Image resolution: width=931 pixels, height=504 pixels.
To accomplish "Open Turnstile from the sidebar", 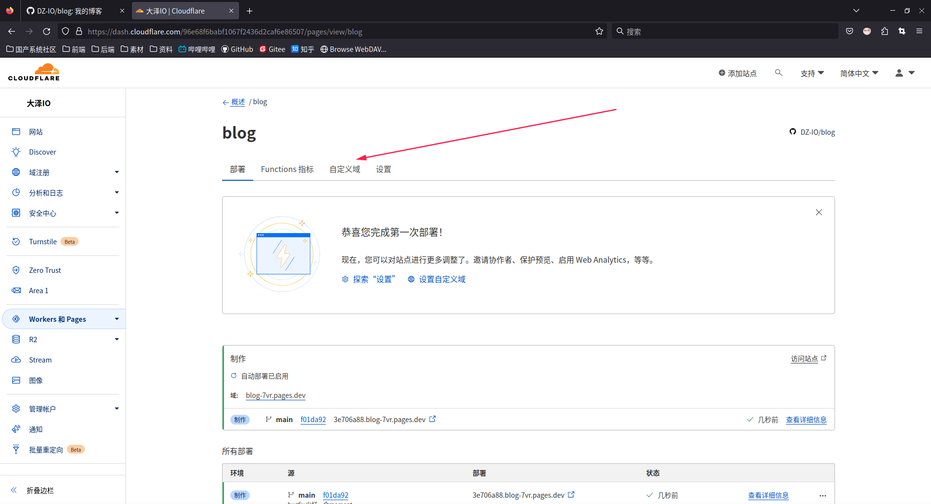I will coord(43,241).
